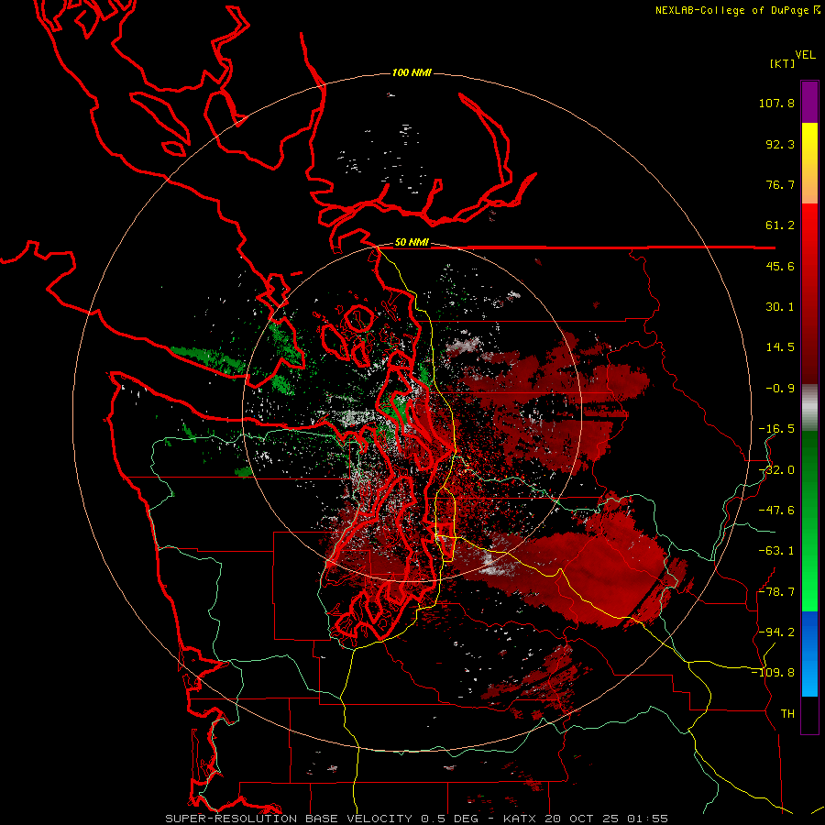Click the -78.7 velocity scale value
Image resolution: width=825 pixels, height=825 pixels.
point(776,592)
